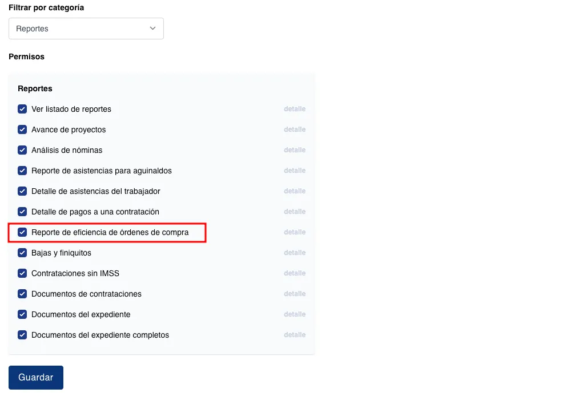Toggle Reporte de eficiencia de órdenes checkbox
The height and width of the screenshot is (397, 587).
coord(22,232)
